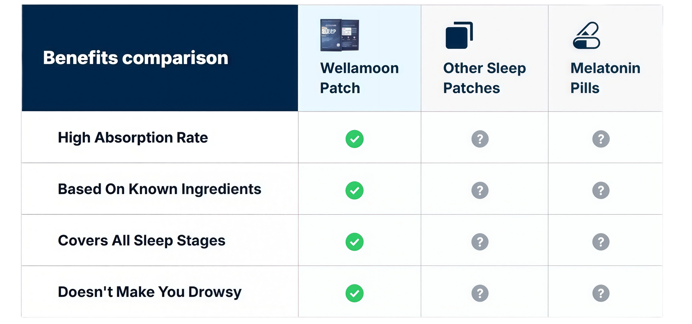Click Other Sleep Patches question mark, Drowsy row
692x324 pixels.
(x=480, y=293)
